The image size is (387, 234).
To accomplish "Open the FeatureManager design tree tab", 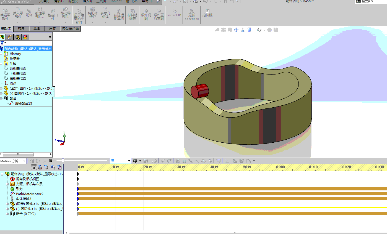I will coord(2,37).
